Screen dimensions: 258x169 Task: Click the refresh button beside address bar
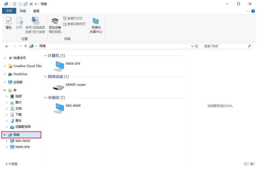click(x=197, y=46)
